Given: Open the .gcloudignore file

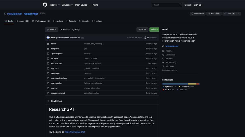Looking at the screenshot, I should [57, 54].
